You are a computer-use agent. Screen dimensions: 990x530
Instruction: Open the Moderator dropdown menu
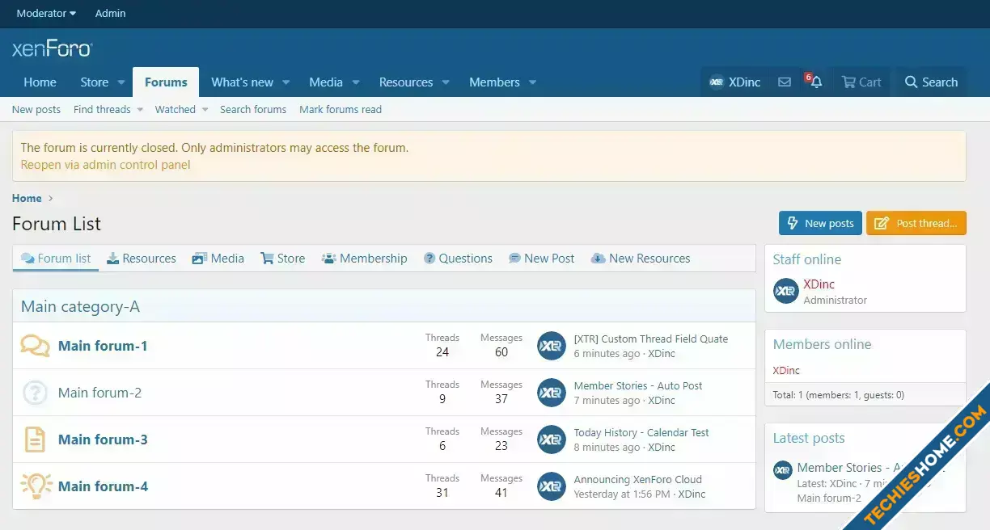point(46,13)
